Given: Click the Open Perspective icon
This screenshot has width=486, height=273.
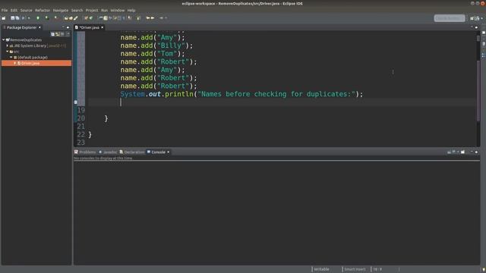Looking at the screenshot, I should (472, 18).
